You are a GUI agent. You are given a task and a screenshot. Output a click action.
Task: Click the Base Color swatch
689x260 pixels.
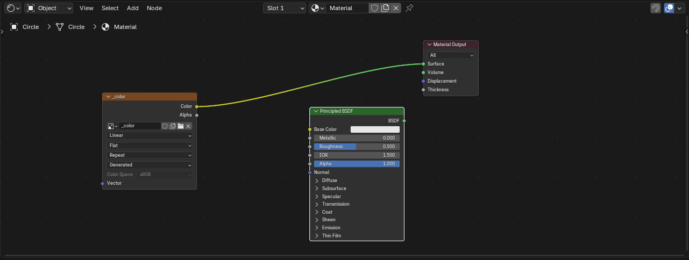tap(375, 129)
